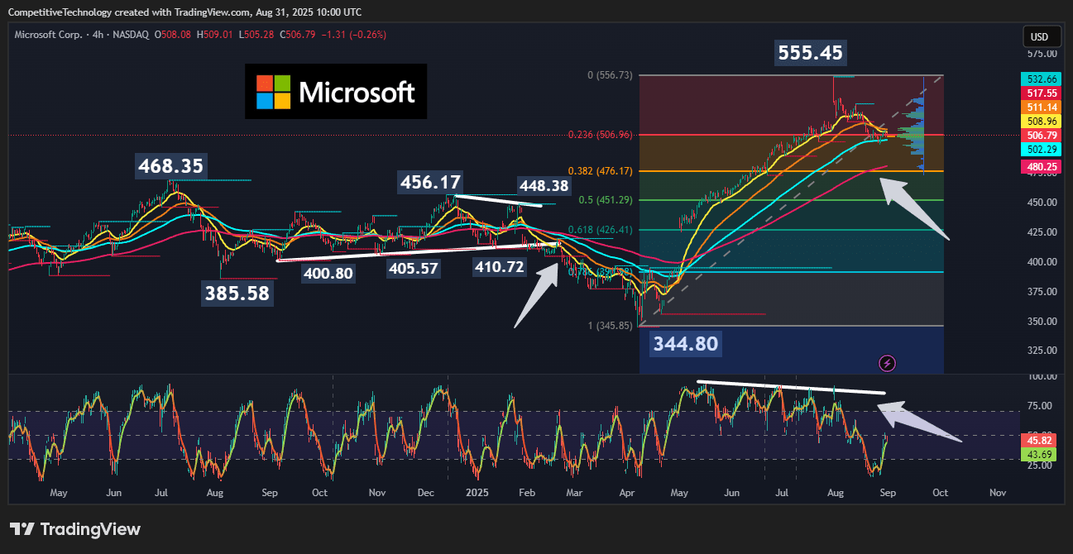1073x554 pixels.
Task: Click the Microsoft Corp. symbol name in the legend
Action: coord(50,36)
